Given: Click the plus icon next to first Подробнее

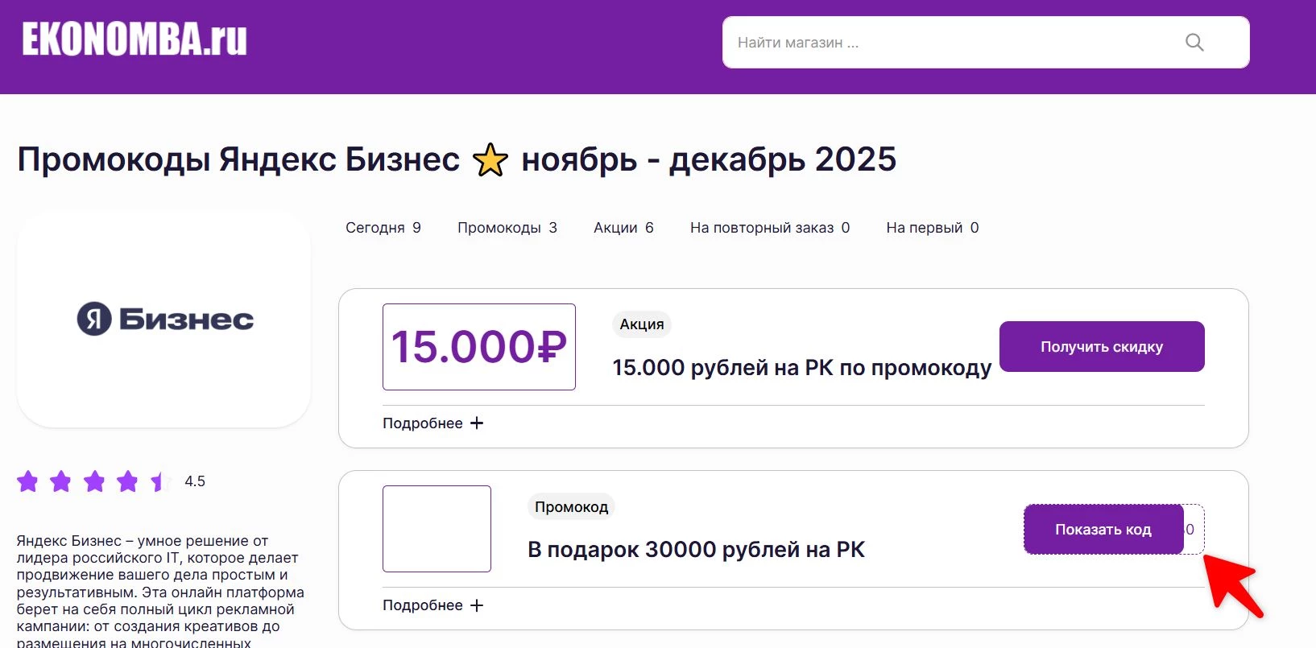Looking at the screenshot, I should coord(478,423).
